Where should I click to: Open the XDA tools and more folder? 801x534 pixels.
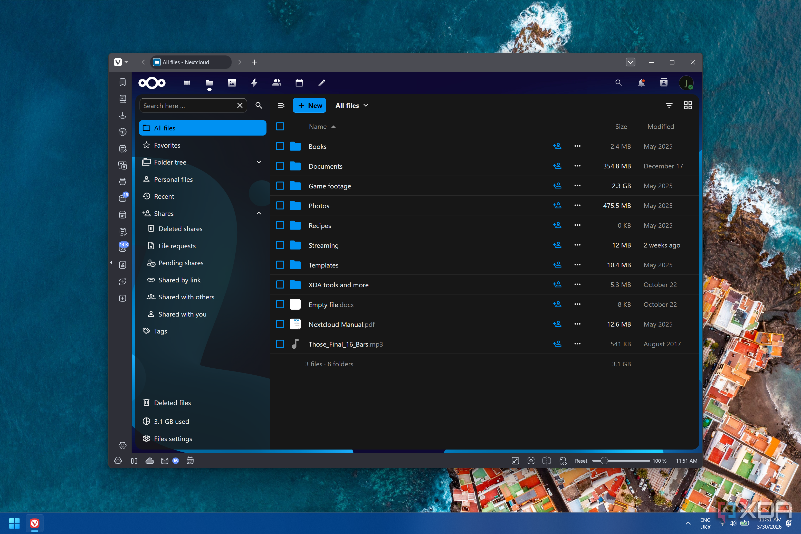point(338,285)
